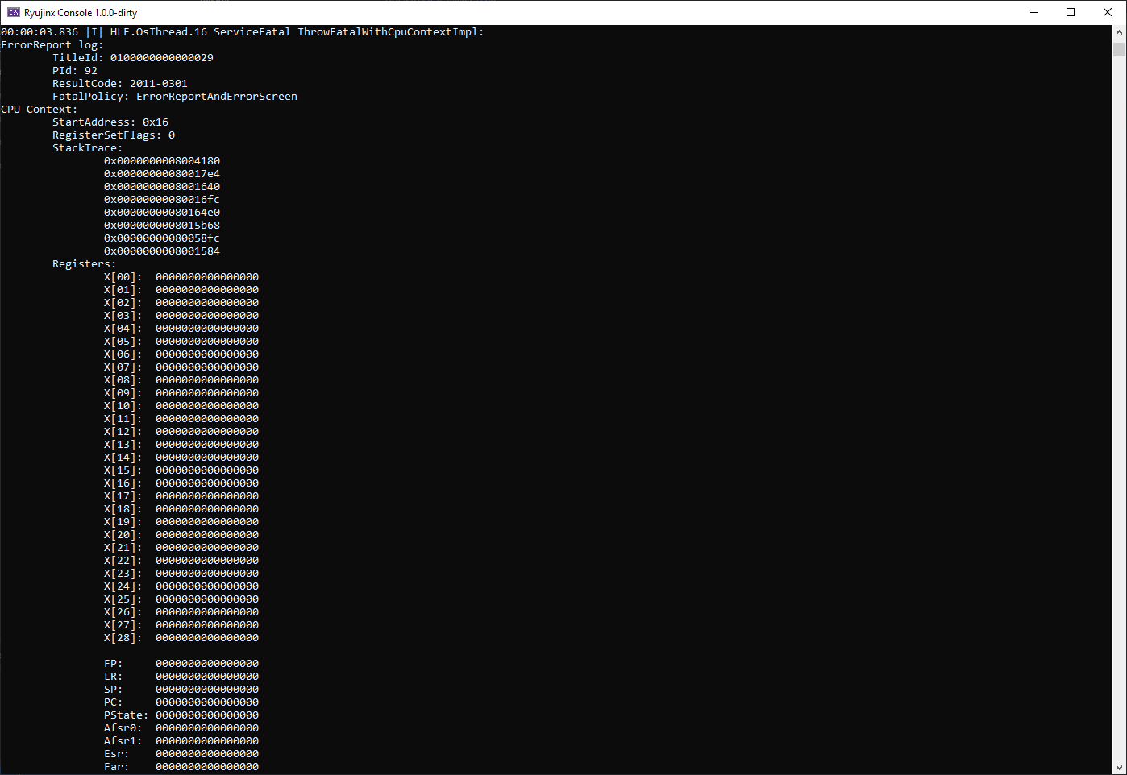
Task: Click stack address 0x0000000008004180
Action: point(162,161)
